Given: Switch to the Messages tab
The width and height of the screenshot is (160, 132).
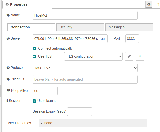Looking at the screenshot, I should 129,27.
